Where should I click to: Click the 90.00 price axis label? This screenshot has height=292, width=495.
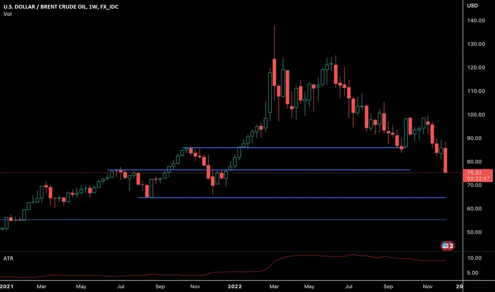coord(474,138)
